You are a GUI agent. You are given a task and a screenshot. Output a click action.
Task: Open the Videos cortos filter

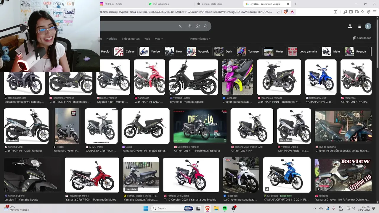(131, 39)
